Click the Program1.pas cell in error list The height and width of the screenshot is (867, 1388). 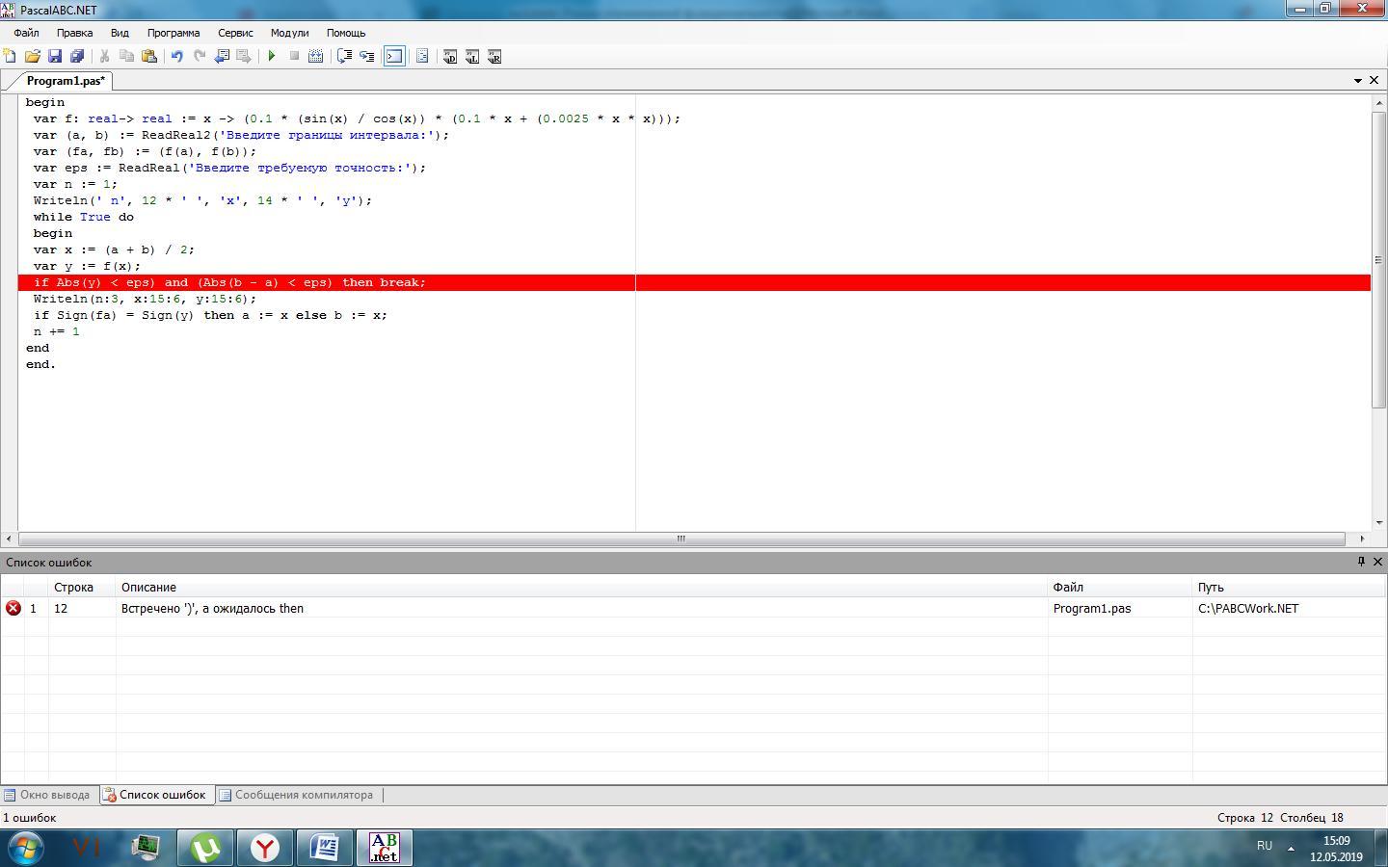pos(1092,609)
